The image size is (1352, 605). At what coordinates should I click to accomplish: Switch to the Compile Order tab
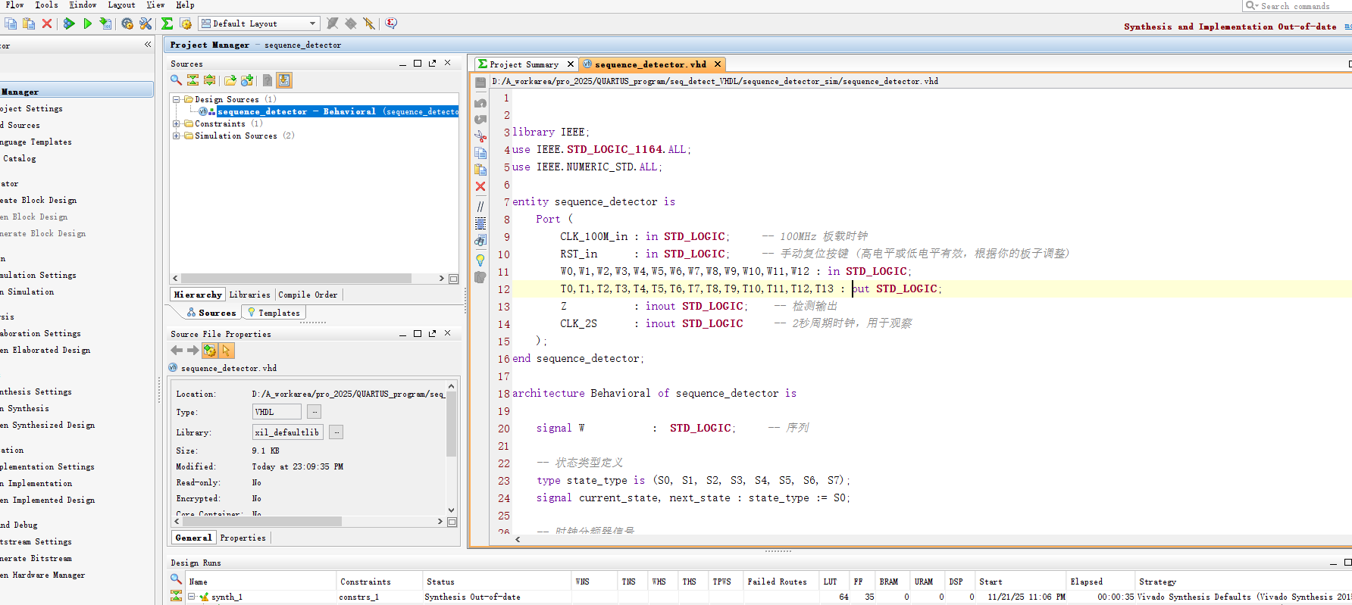tap(308, 295)
